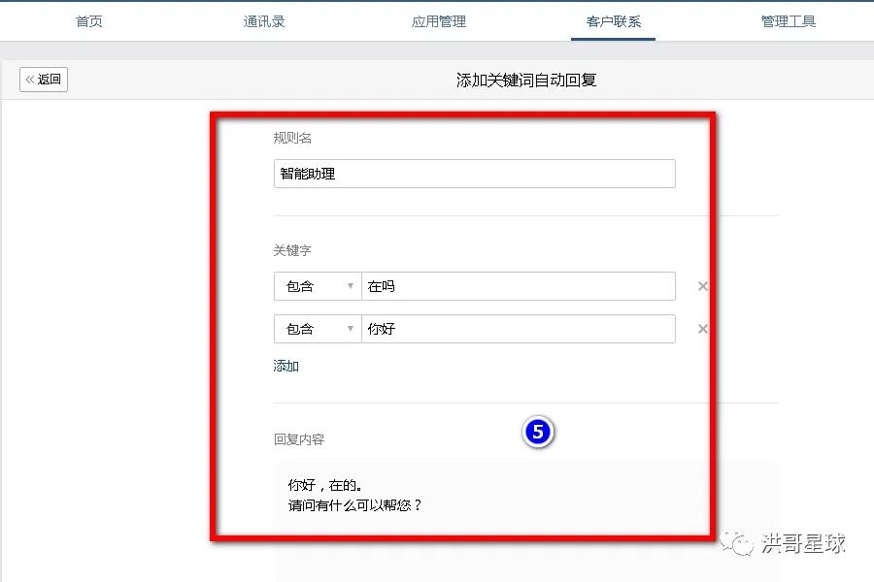The width and height of the screenshot is (874, 582).
Task: Click the 规则名 input containing 智能助理
Action: pyautogui.click(x=474, y=174)
